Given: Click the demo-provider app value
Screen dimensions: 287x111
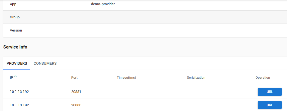Looking at the screenshot, I should pos(103,4).
